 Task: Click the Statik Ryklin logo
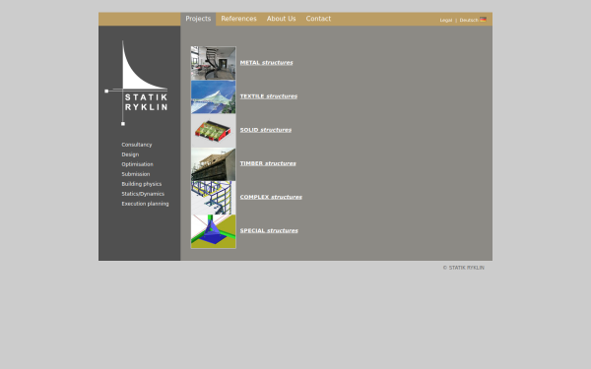tap(136, 84)
